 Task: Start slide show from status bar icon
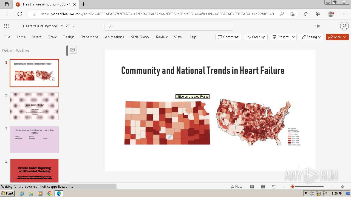(x=274, y=187)
